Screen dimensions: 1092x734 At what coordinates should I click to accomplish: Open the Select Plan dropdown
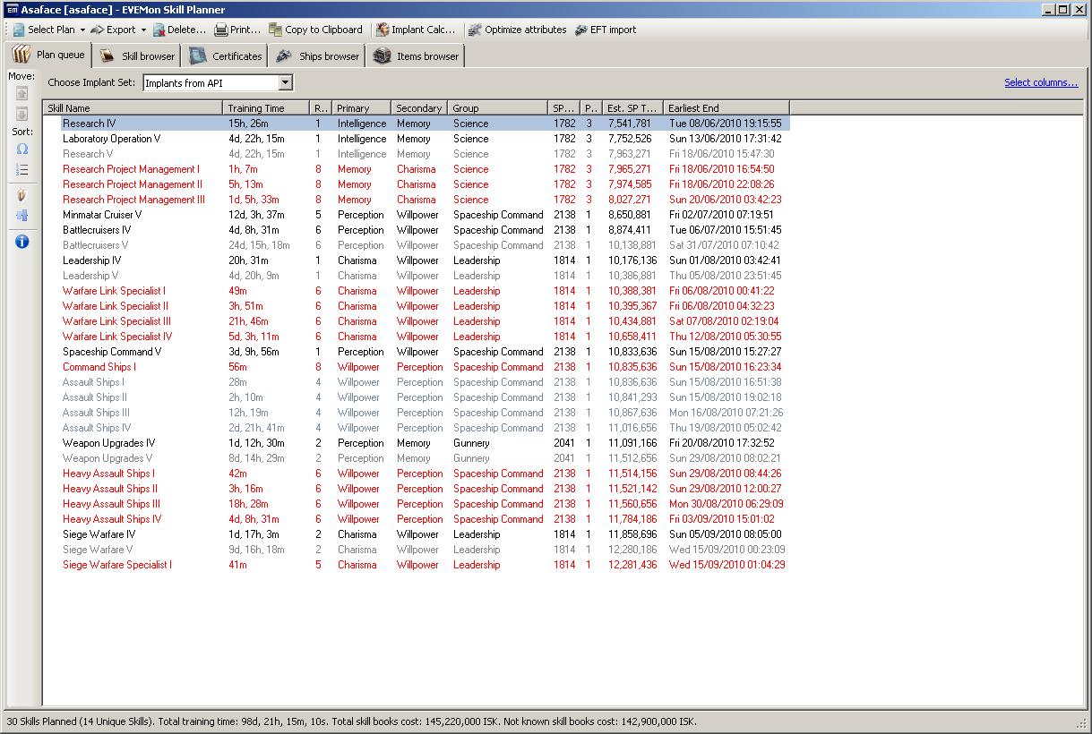click(48, 30)
